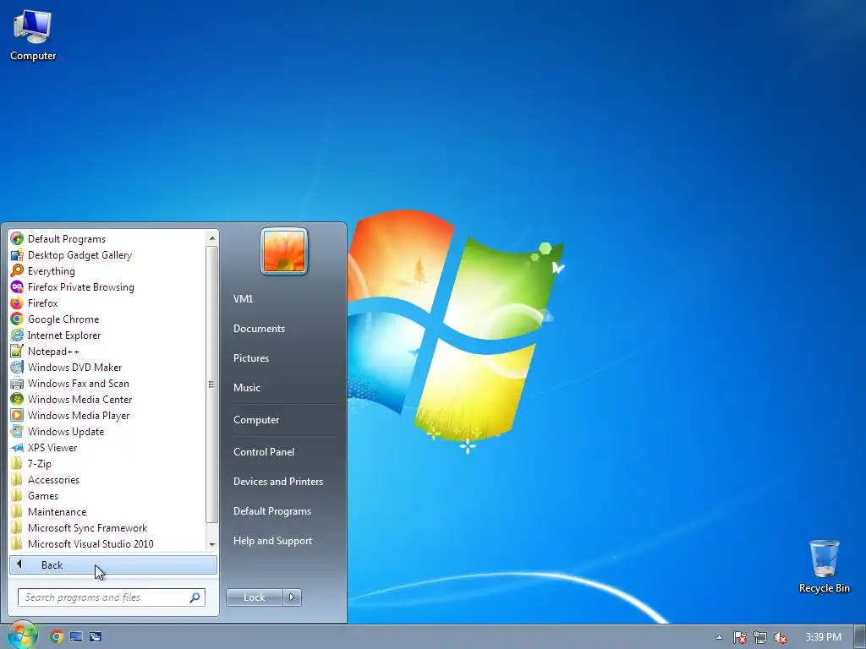866x649 pixels.
Task: Click the Lock button
Action: (254, 597)
